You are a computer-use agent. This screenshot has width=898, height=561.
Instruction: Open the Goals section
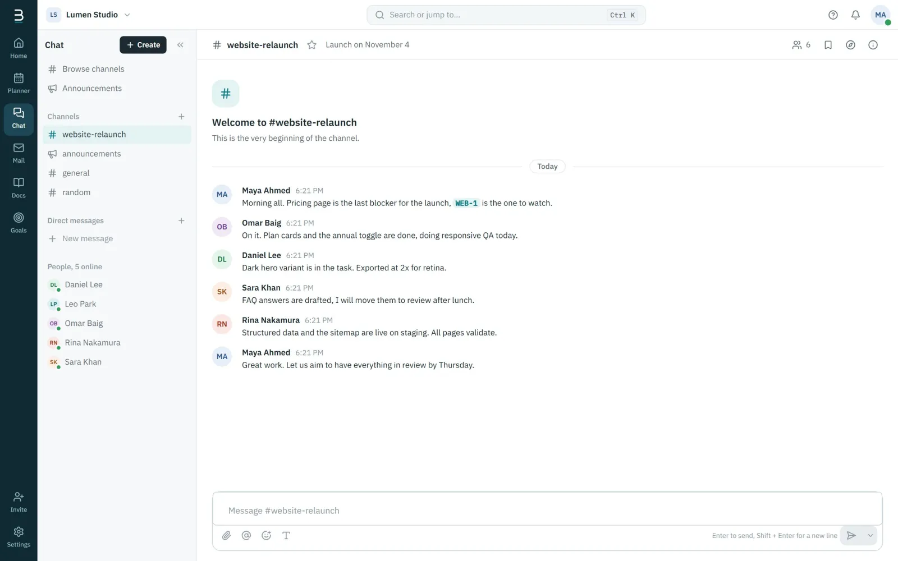[x=19, y=223]
